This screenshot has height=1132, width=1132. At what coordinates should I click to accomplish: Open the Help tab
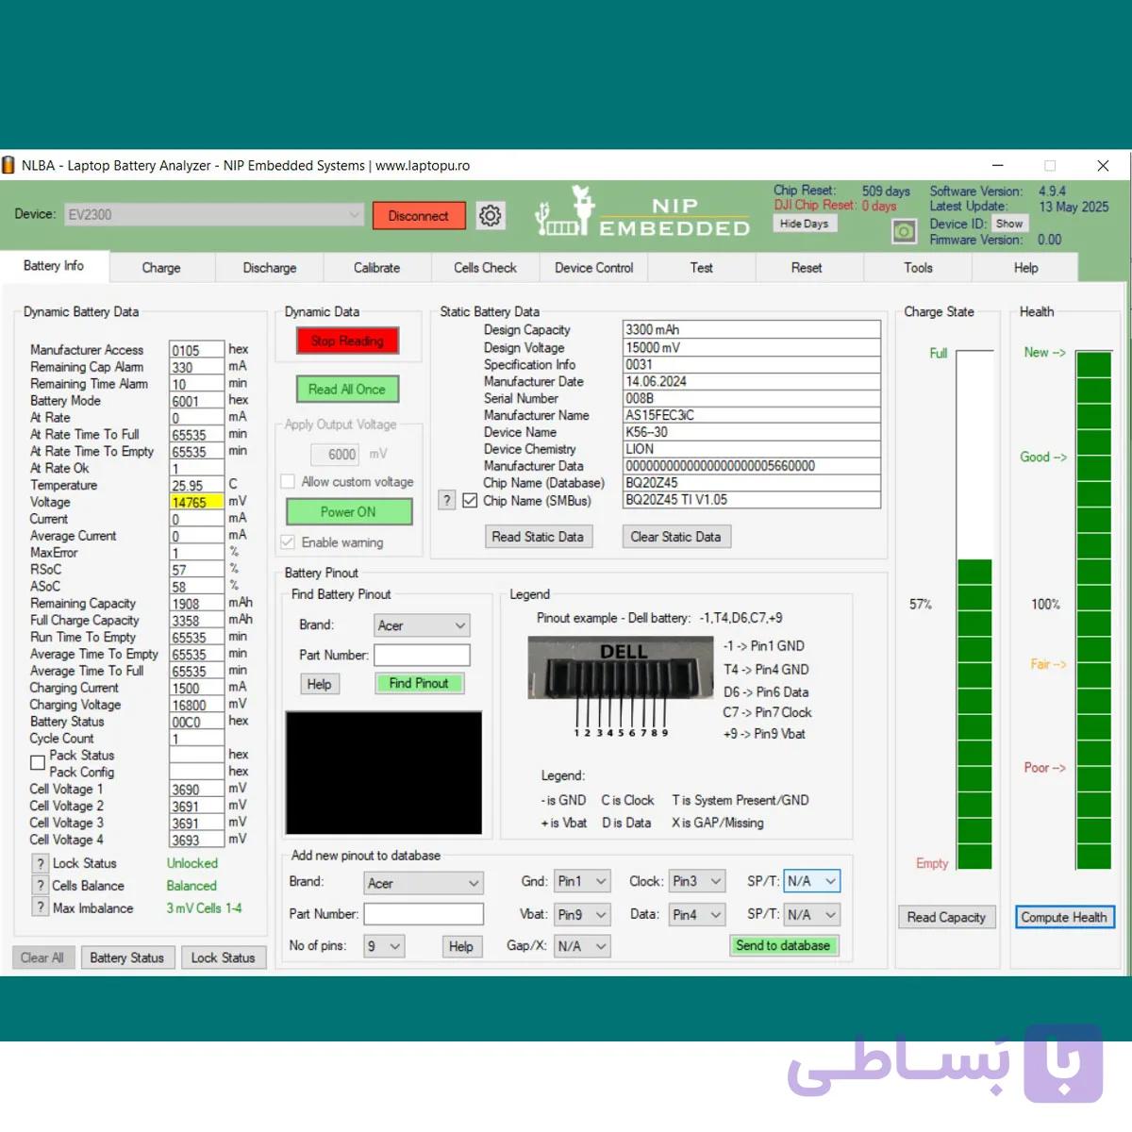pyautogui.click(x=1025, y=268)
